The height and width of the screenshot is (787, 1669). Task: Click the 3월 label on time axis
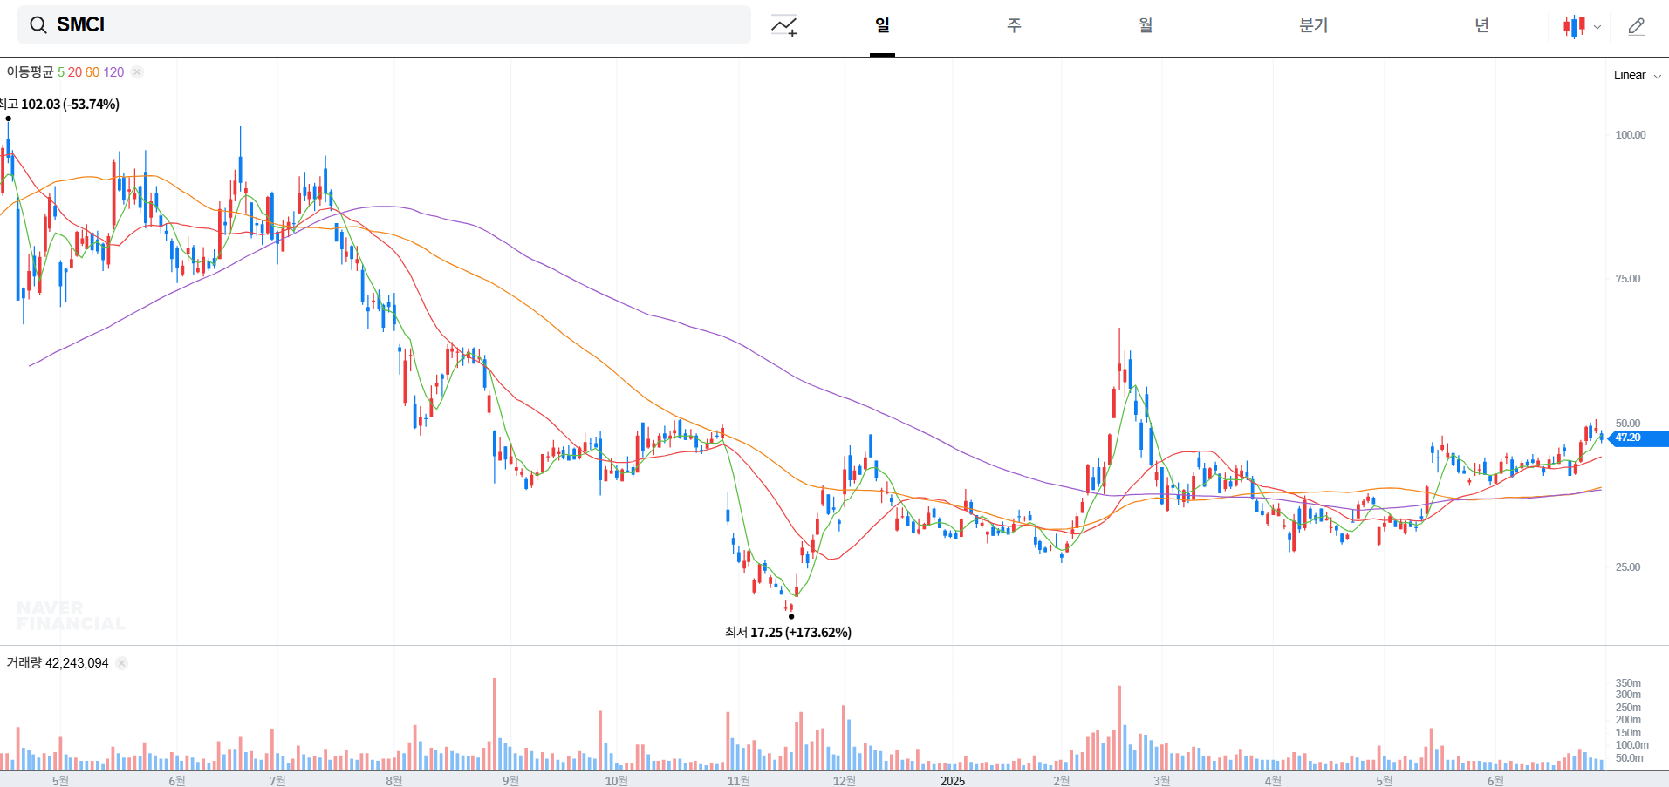pos(1161,780)
